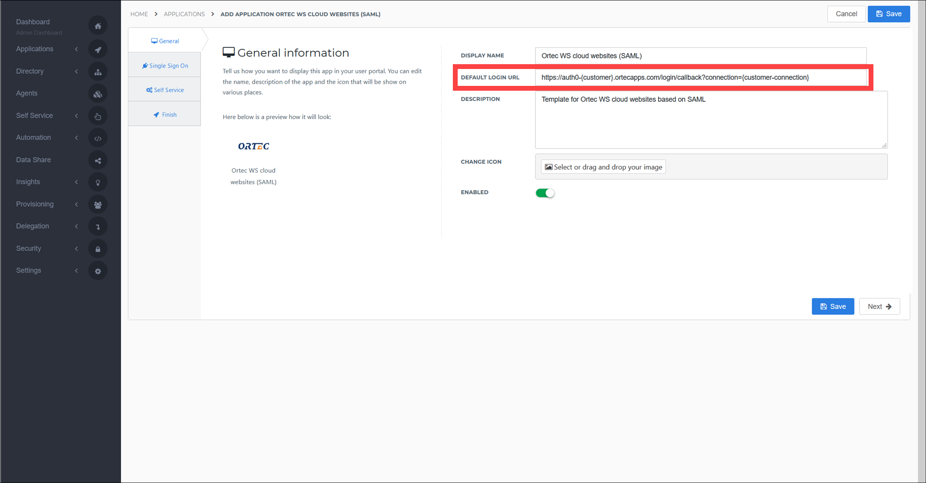Click the bottom Save button
The image size is (926, 483).
833,306
